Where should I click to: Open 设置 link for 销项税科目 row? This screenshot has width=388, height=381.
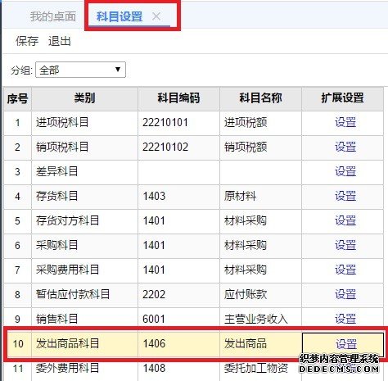click(x=345, y=147)
